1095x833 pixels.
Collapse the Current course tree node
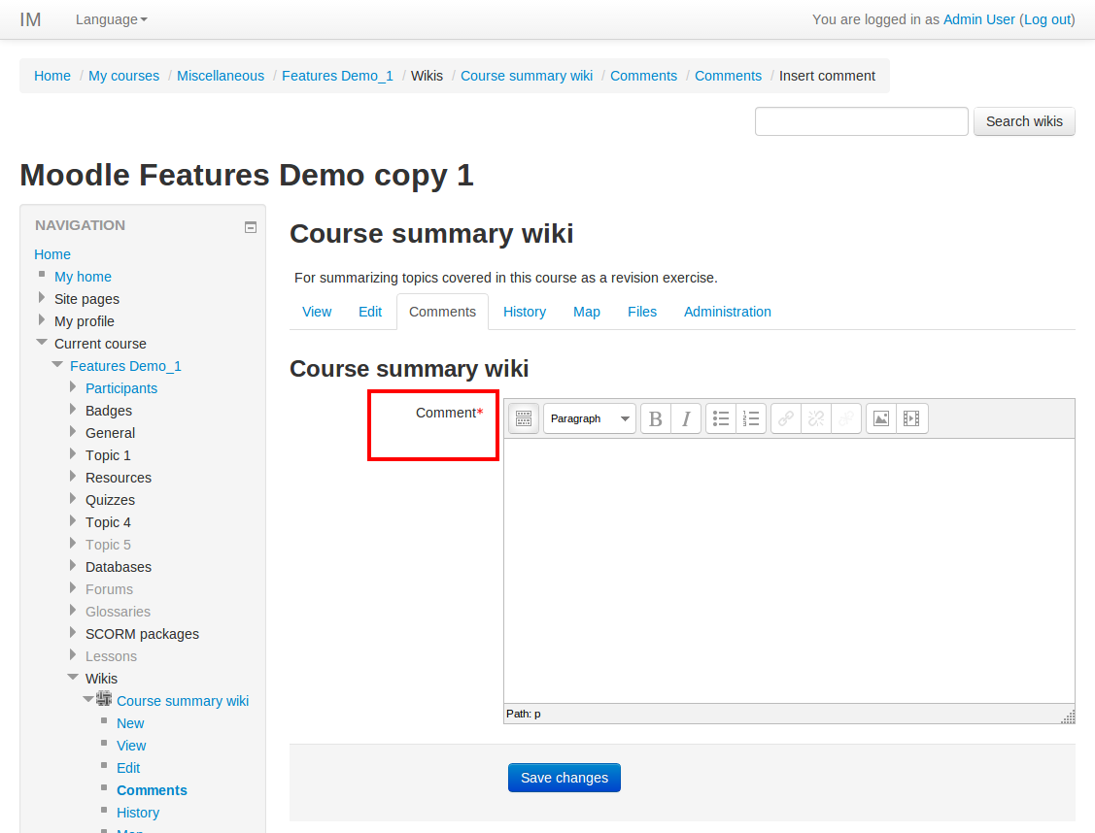tap(42, 342)
